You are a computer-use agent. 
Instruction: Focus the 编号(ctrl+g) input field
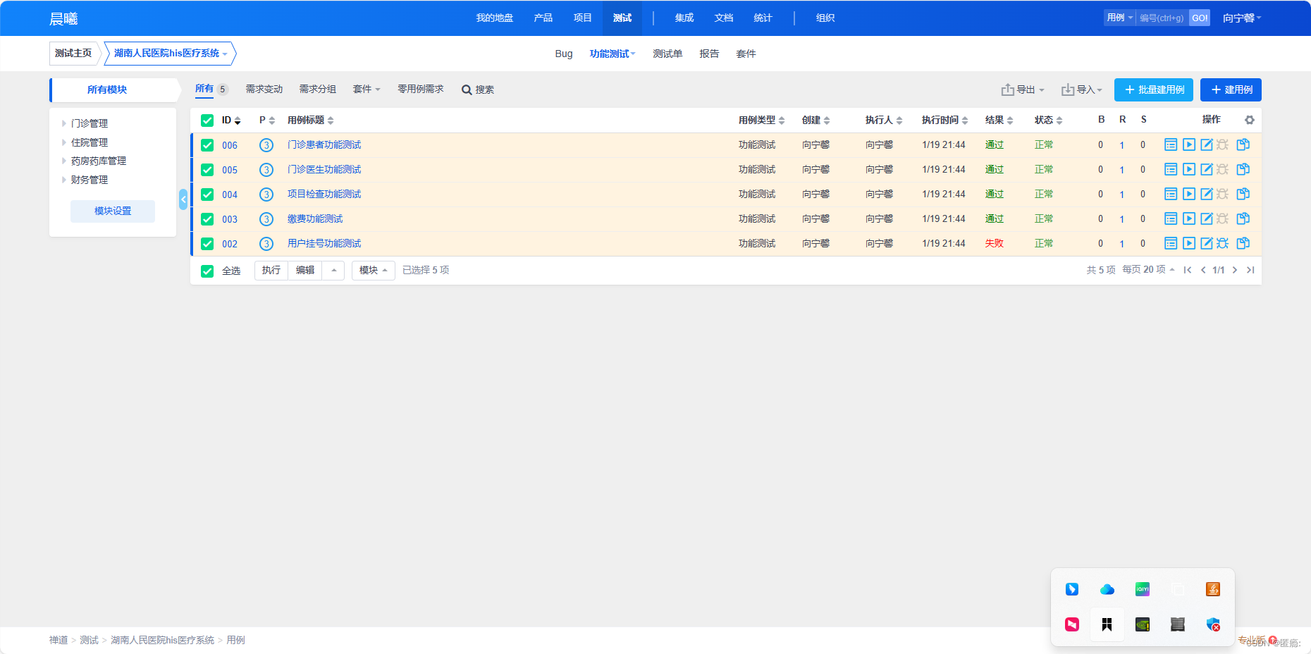click(1162, 18)
